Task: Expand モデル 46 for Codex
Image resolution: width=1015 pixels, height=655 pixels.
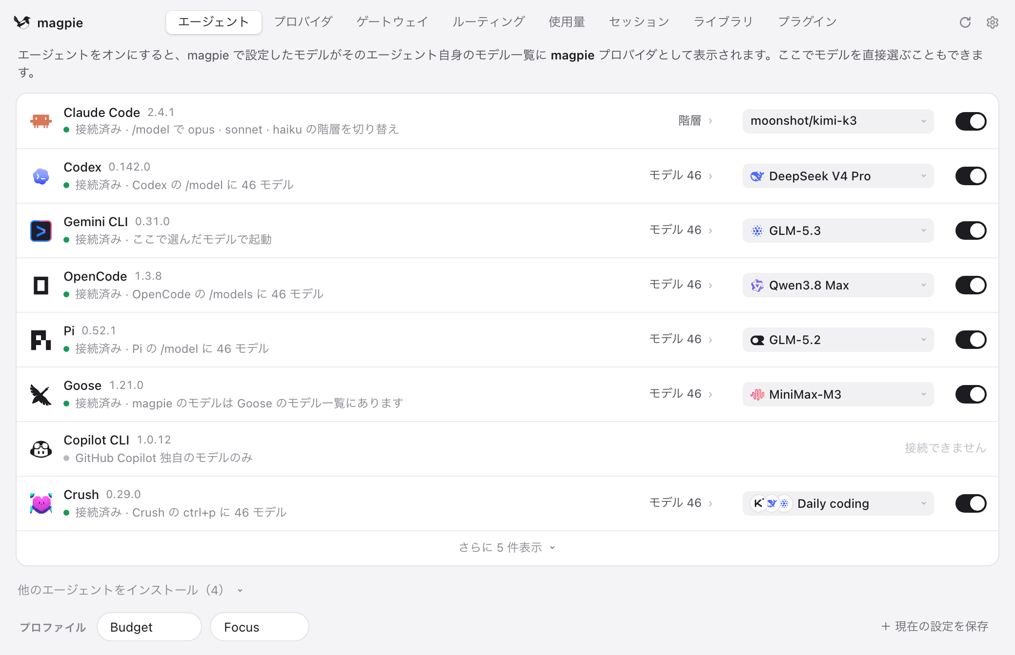Action: [x=681, y=175]
